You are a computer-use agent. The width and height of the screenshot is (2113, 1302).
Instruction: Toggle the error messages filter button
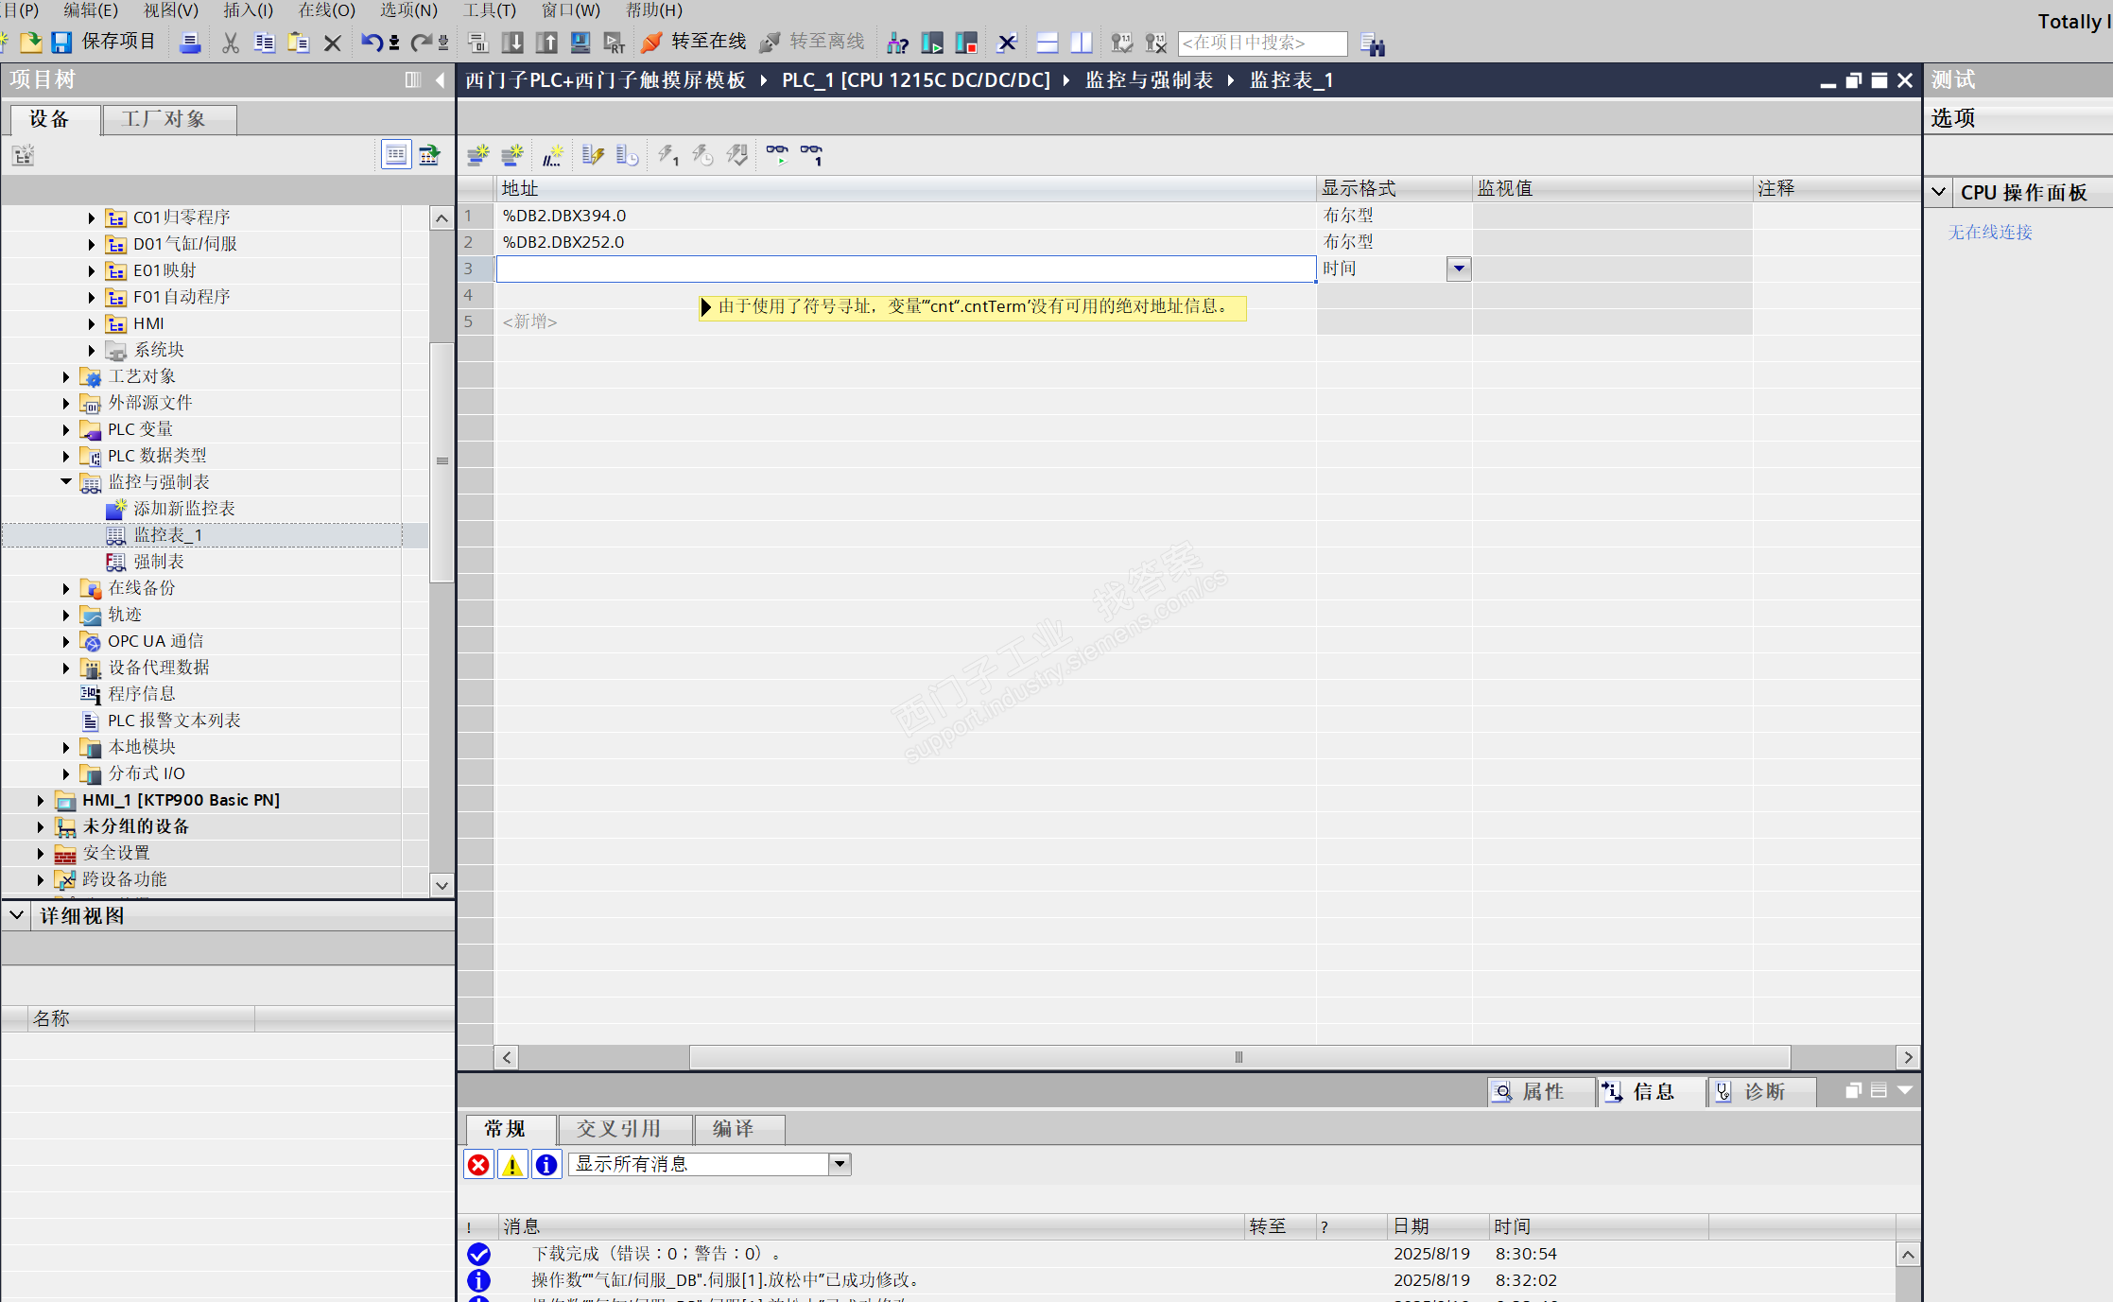pyautogui.click(x=479, y=1165)
